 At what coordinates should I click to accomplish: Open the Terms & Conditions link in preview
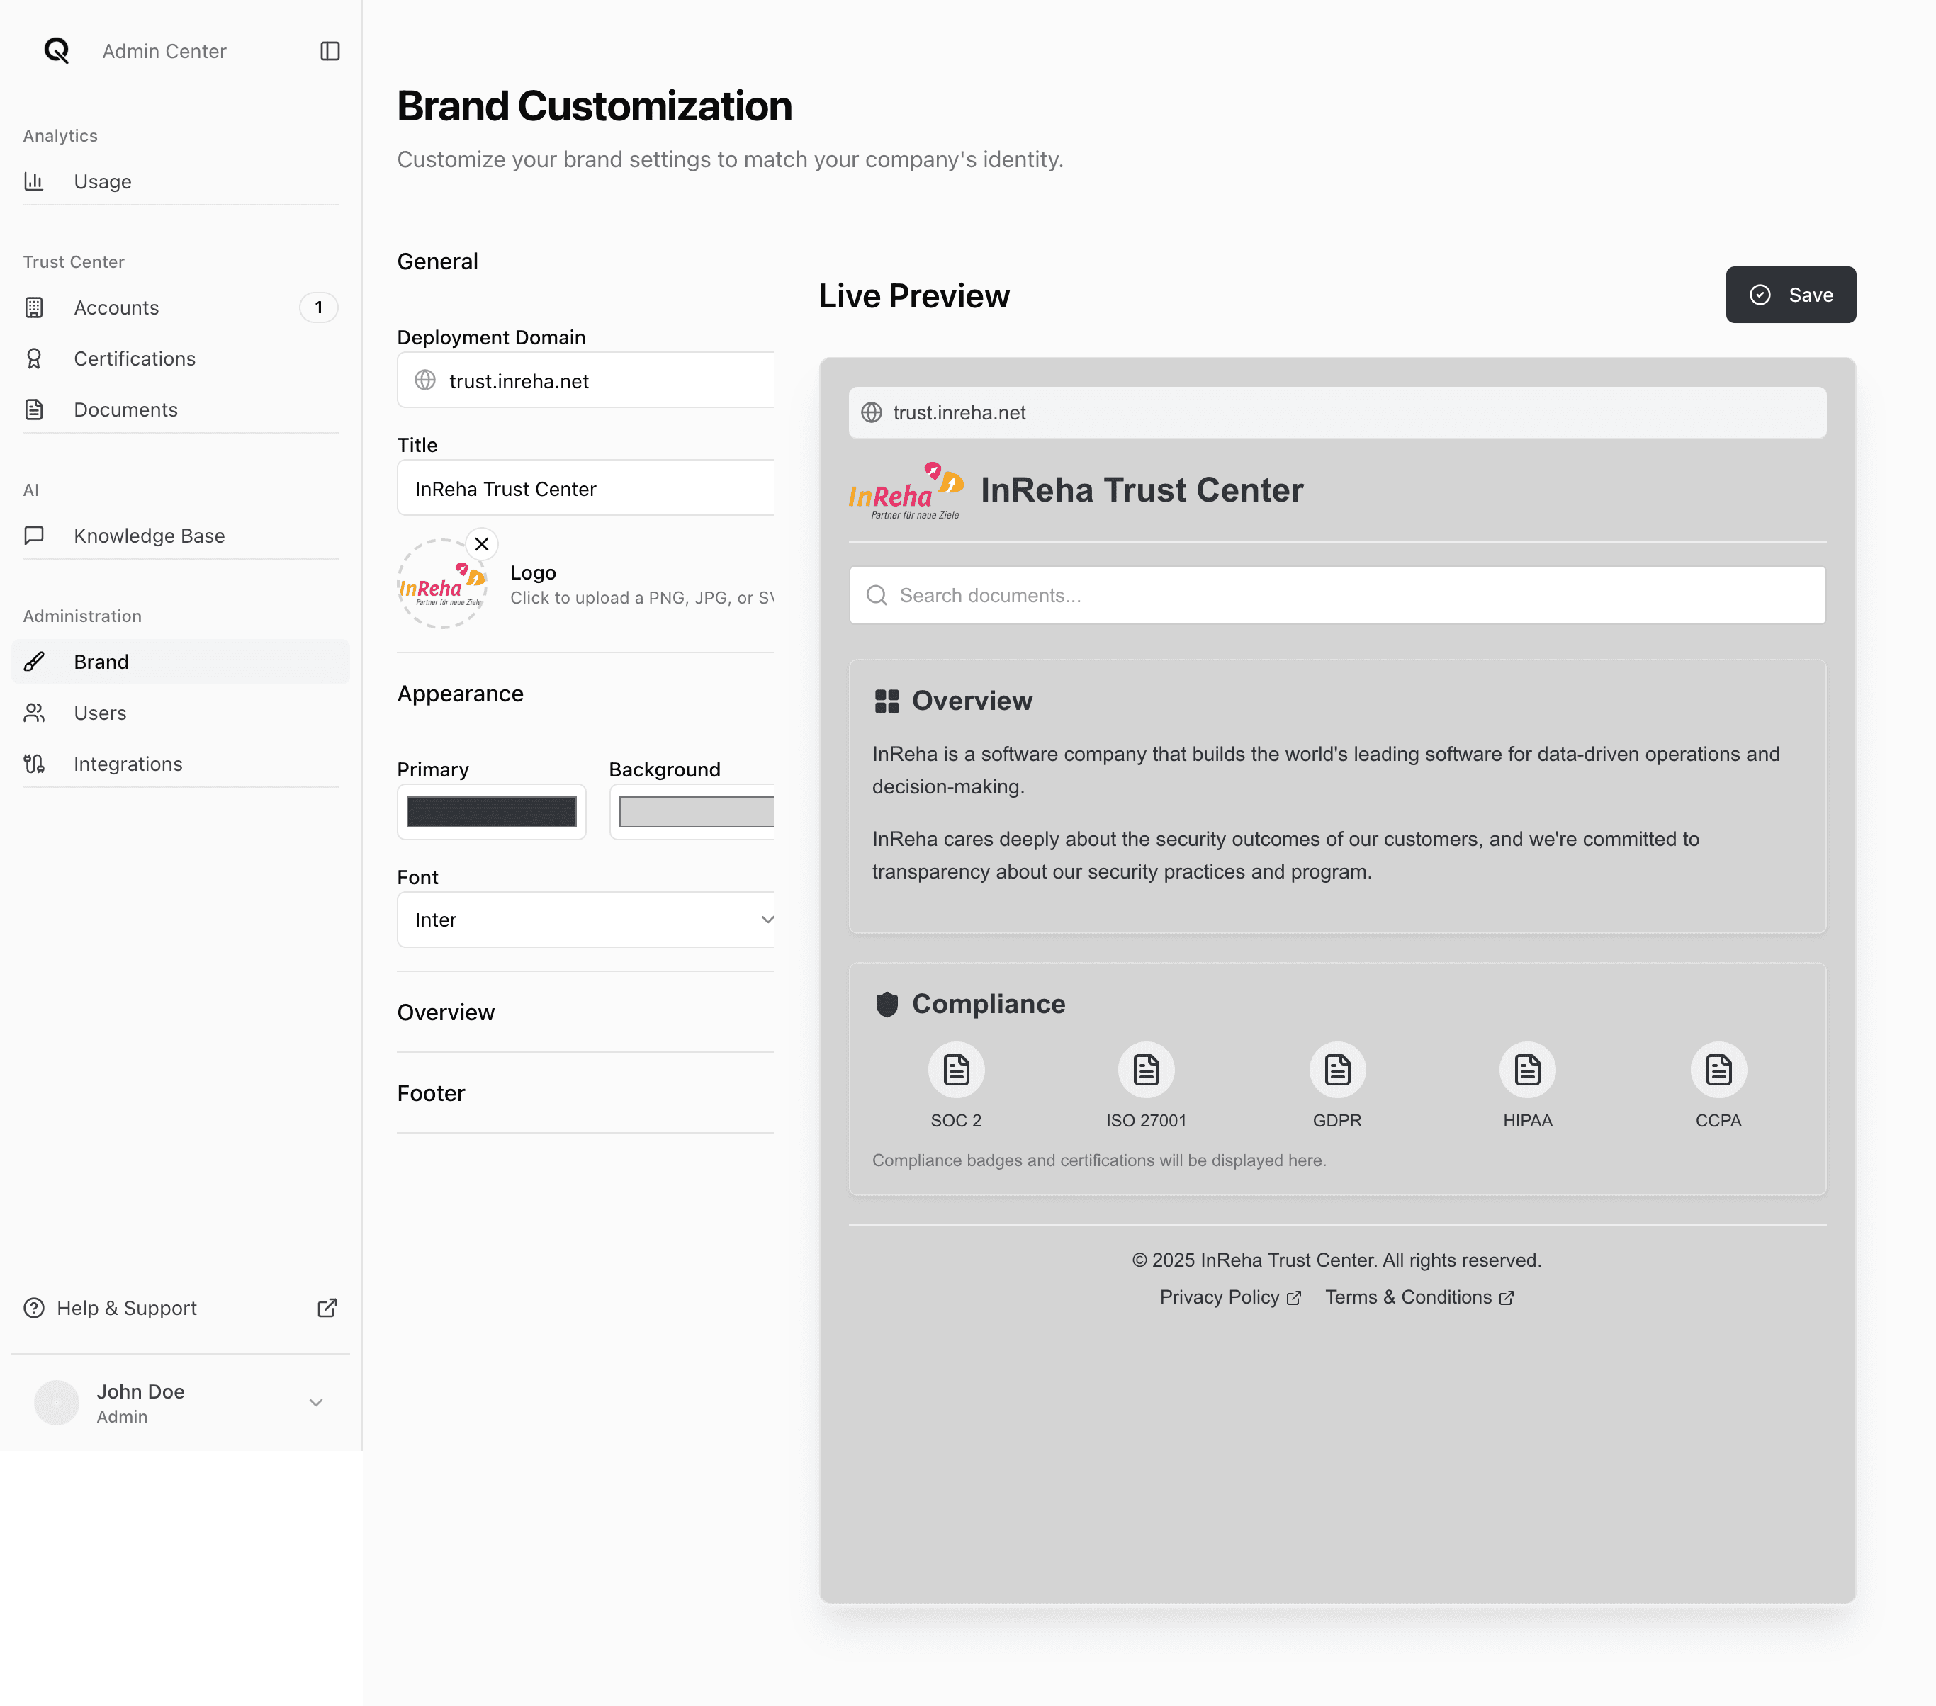tap(1419, 1297)
